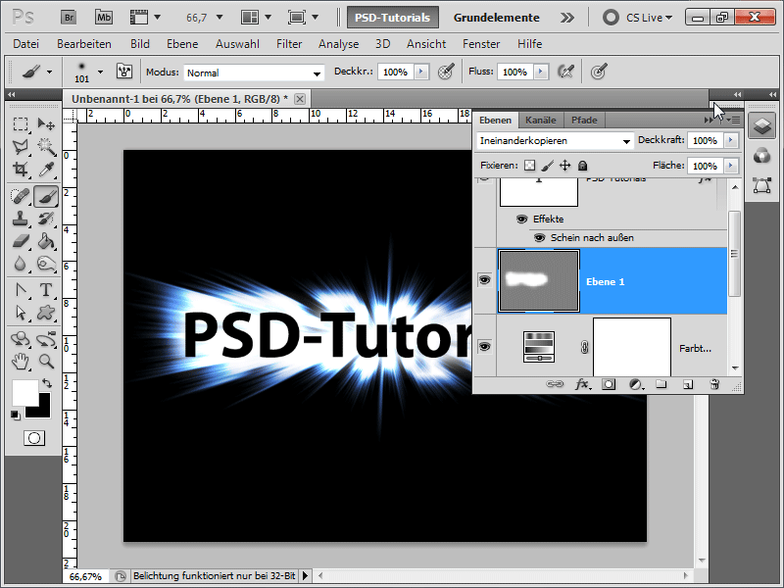This screenshot has height=588, width=784.
Task: Switch to the Grundelemente workspace
Action: click(x=496, y=17)
